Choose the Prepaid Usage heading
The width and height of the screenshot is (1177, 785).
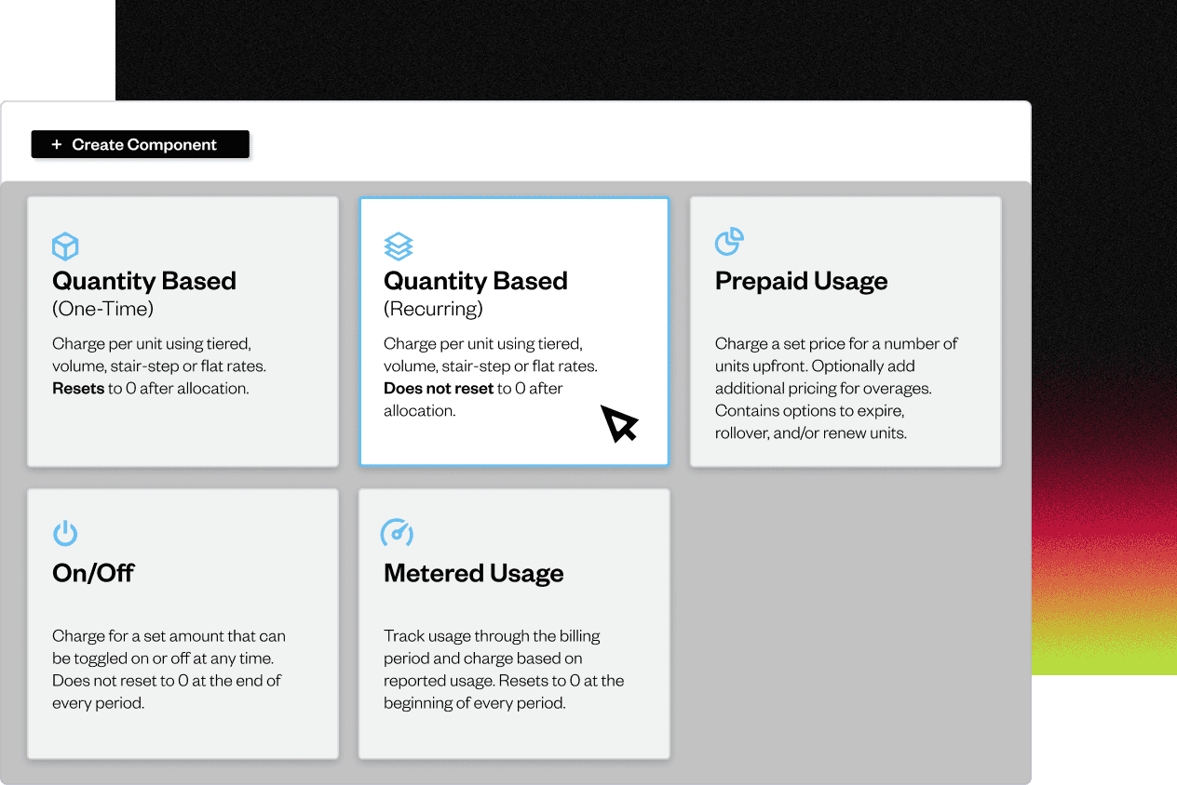tap(802, 281)
